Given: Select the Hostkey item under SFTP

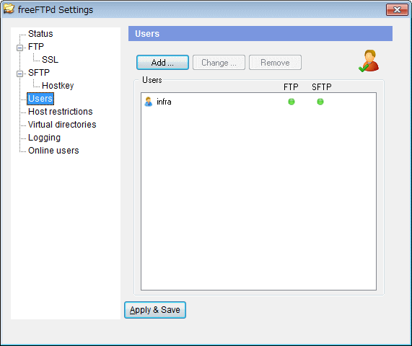Looking at the screenshot, I should 58,86.
